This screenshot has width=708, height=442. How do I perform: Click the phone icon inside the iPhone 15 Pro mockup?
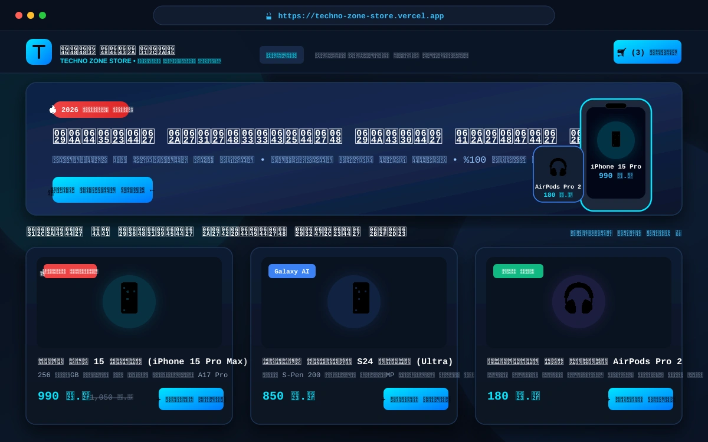616,140
